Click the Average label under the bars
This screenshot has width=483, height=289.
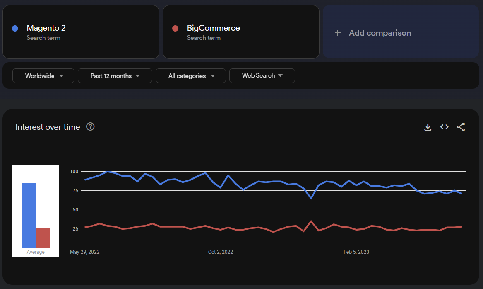pos(36,252)
